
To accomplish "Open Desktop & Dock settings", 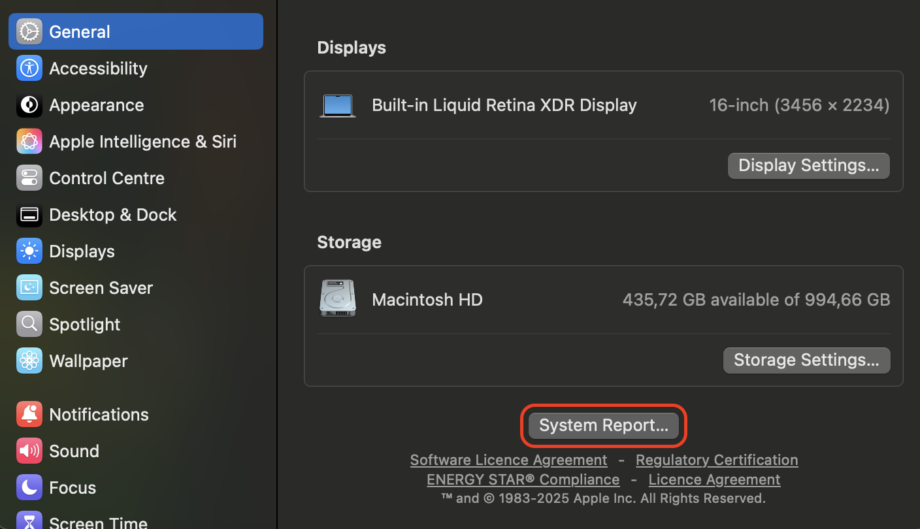I will pos(29,214).
